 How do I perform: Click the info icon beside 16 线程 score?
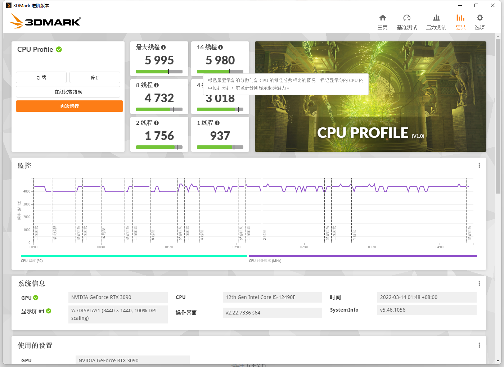220,47
